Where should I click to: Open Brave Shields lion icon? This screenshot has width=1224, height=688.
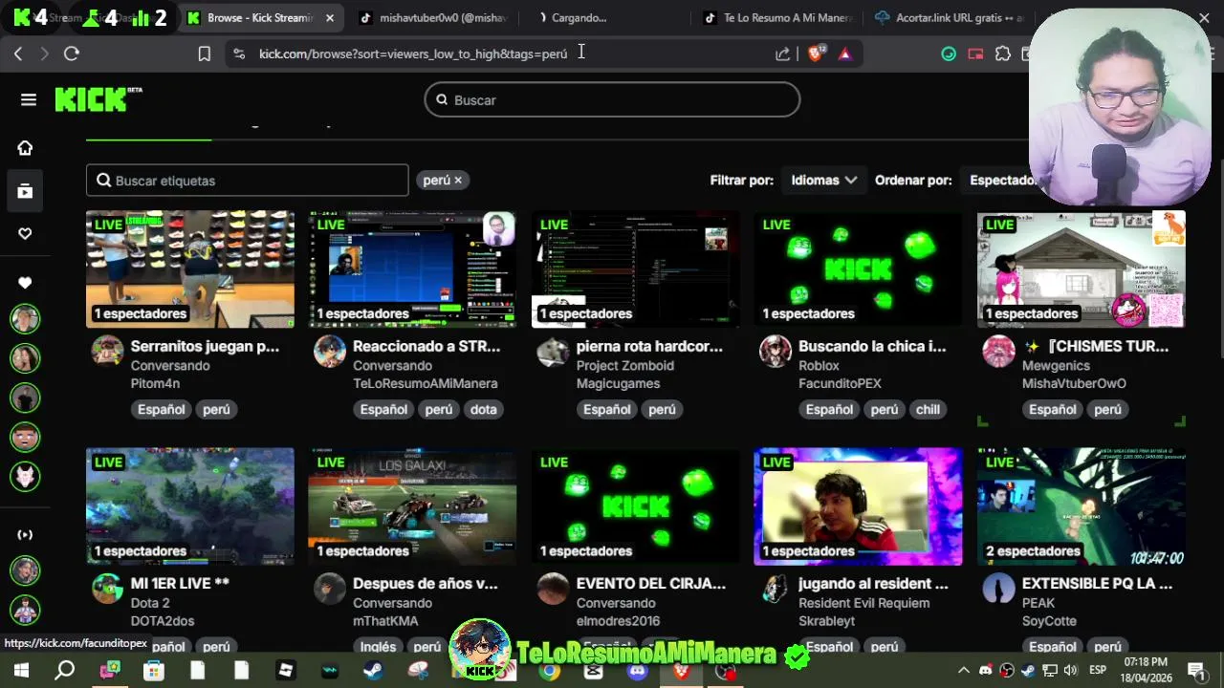816,54
